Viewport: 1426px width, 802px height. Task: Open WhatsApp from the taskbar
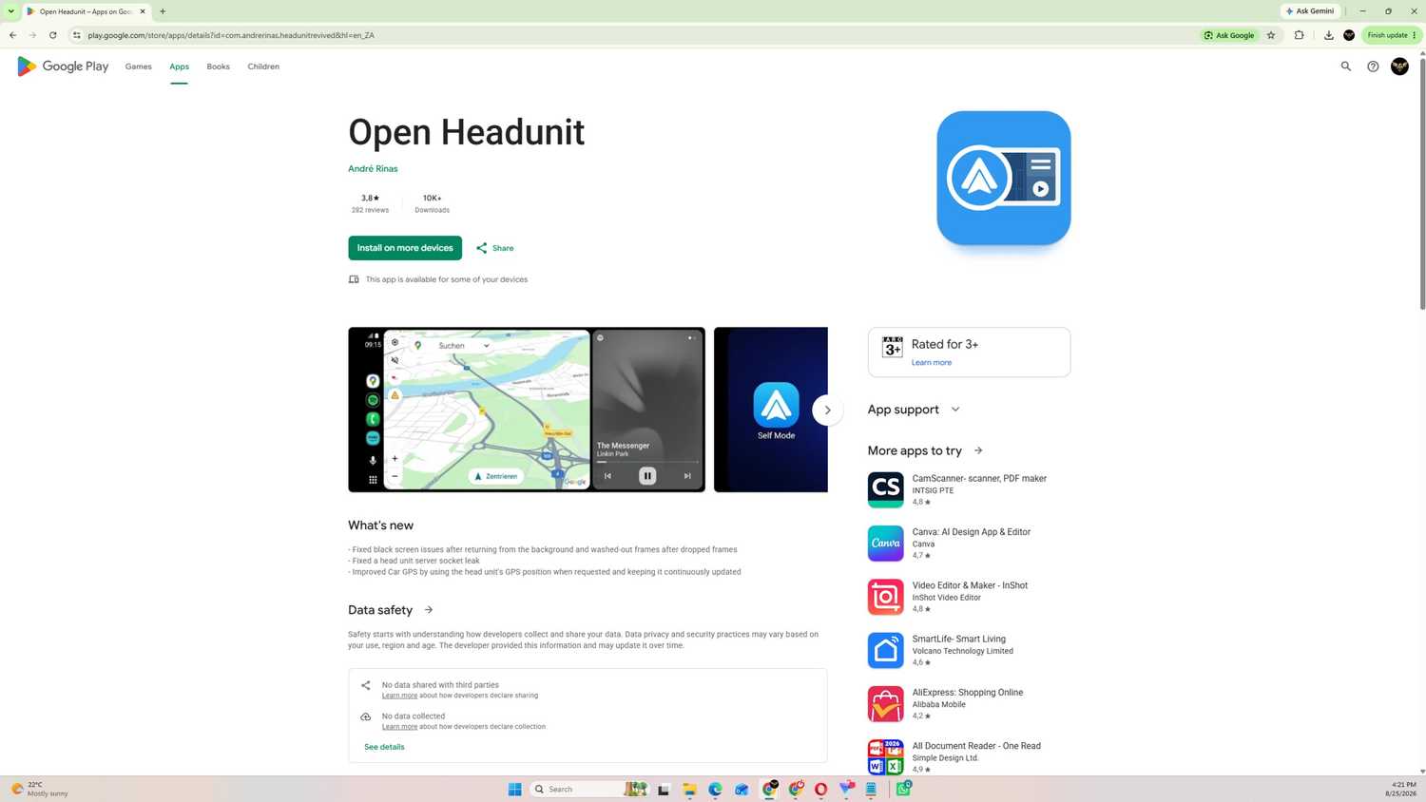point(903,789)
